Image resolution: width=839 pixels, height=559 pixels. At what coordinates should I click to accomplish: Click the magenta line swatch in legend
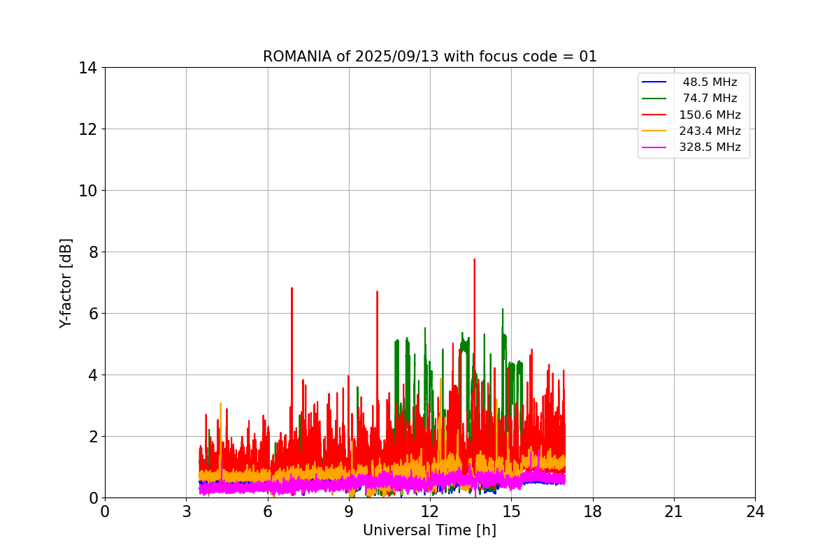(x=654, y=147)
